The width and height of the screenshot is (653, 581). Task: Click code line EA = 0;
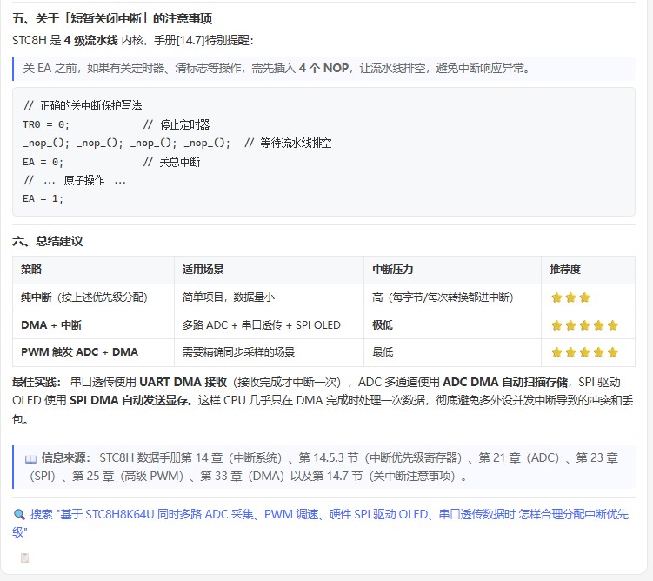(43, 162)
